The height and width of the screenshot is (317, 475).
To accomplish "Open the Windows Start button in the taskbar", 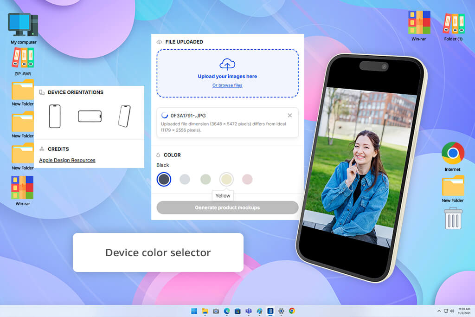I will pos(194,311).
